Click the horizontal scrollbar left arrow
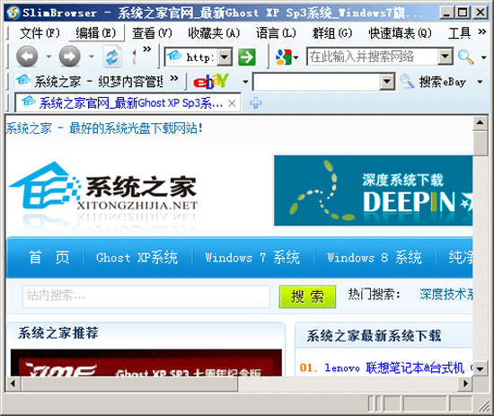Viewport: 494px width, 416px height. point(13,384)
